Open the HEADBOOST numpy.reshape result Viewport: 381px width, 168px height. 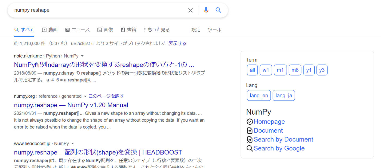98,152
